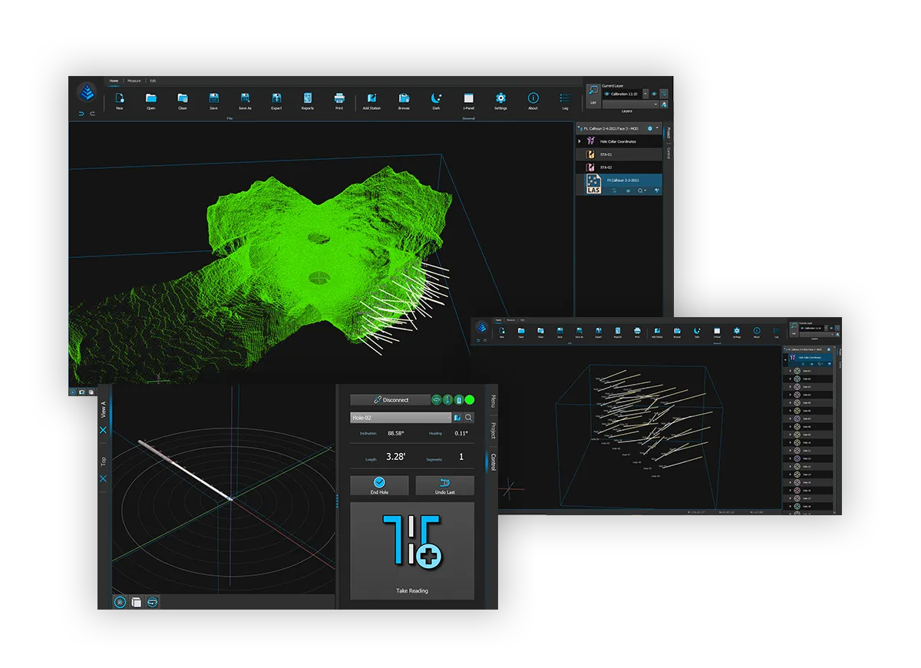Viewport: 921px width, 668px height.
Task: Close the View A panel with its X
Action: (104, 430)
